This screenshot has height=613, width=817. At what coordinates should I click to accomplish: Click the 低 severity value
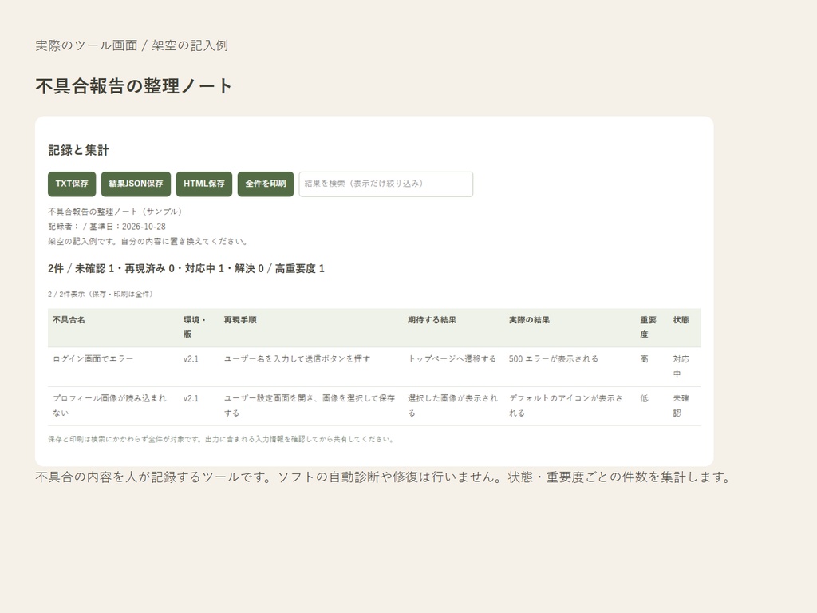[x=645, y=398]
